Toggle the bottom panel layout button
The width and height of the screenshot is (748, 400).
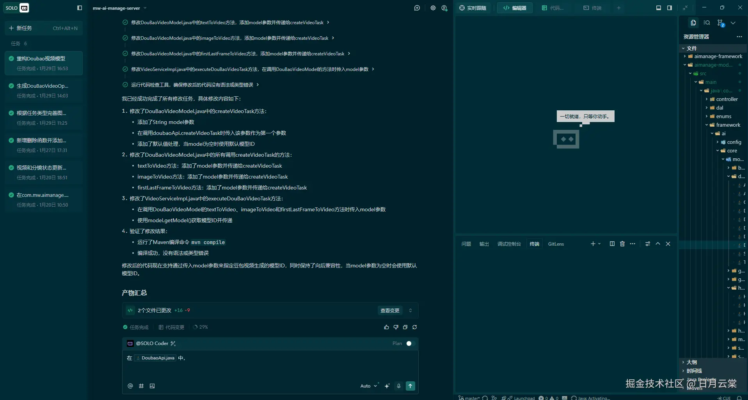659,8
